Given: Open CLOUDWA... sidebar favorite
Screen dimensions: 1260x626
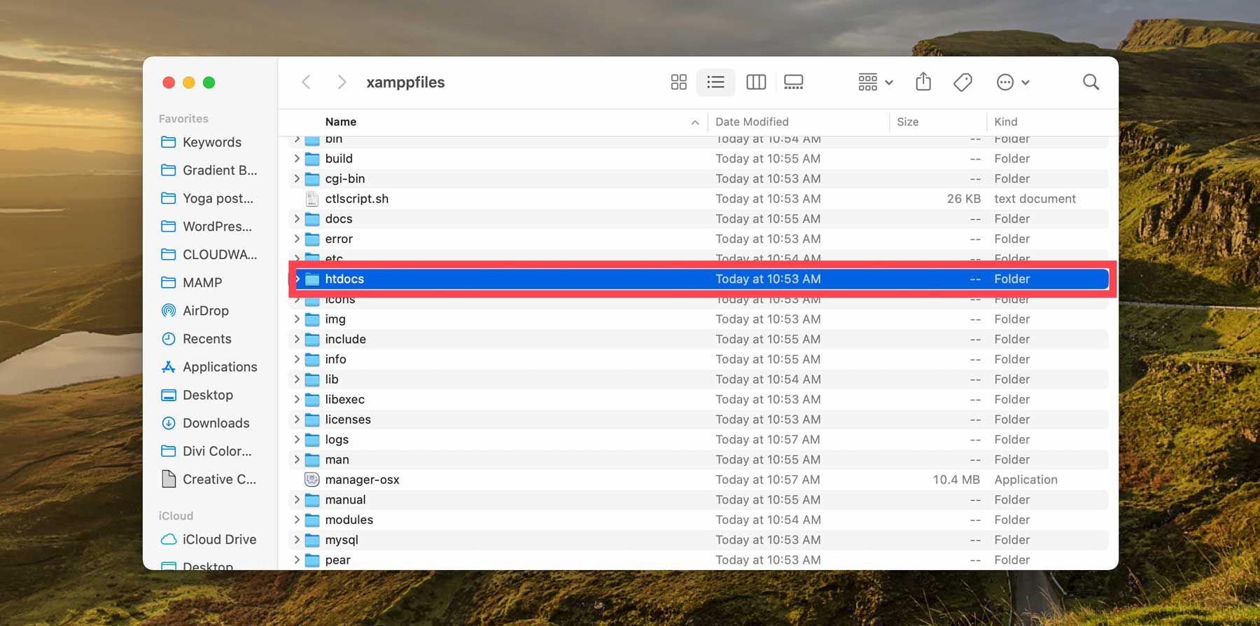Looking at the screenshot, I should [210, 254].
